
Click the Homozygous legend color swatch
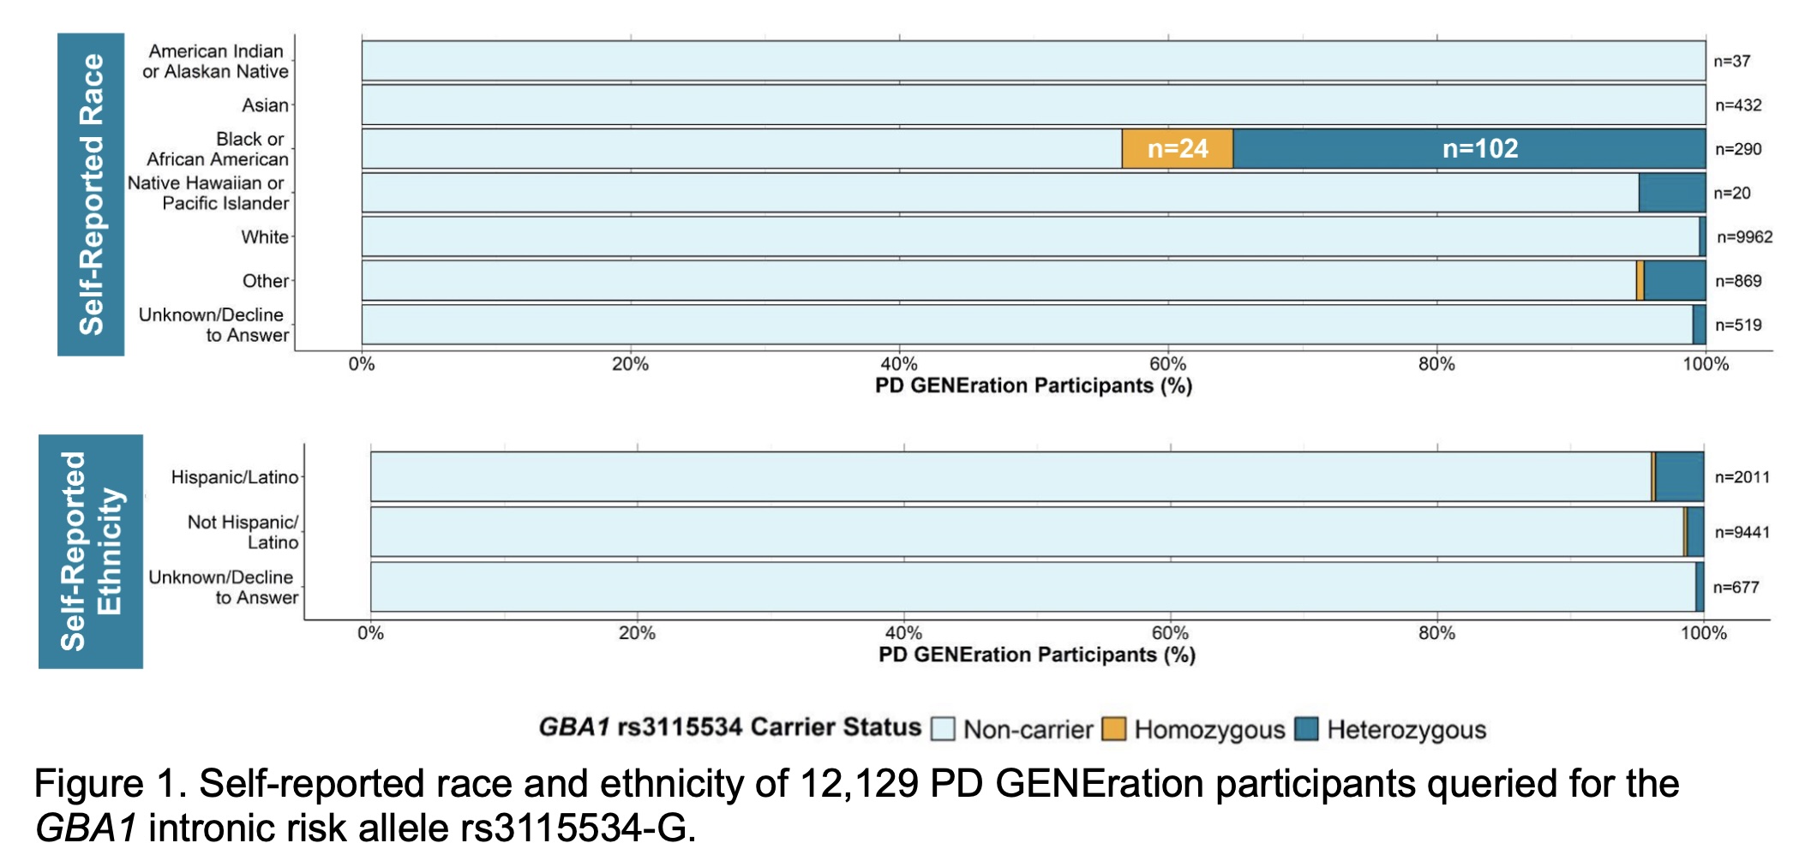coord(1113,729)
